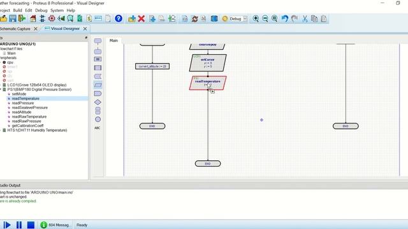This screenshot has height=229, width=408.
Task: Click the green 604 Messages info icon
Action: point(43,225)
